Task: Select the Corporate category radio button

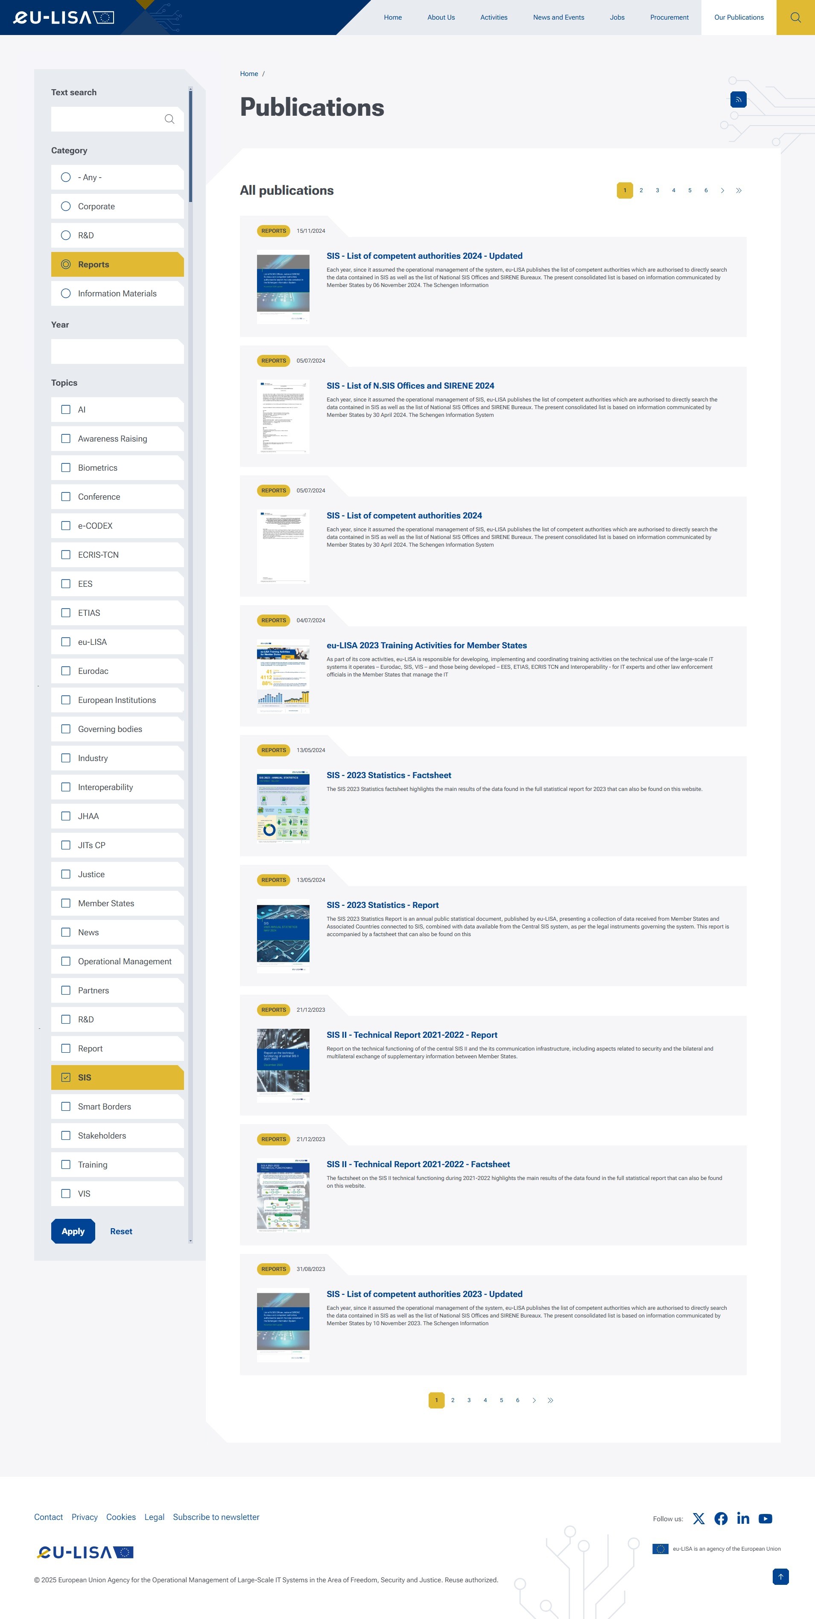Action: click(x=66, y=206)
